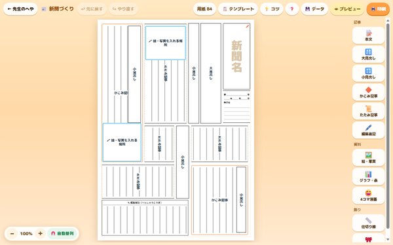Show the コツ tips
The width and height of the screenshot is (393, 245).
(272, 9)
